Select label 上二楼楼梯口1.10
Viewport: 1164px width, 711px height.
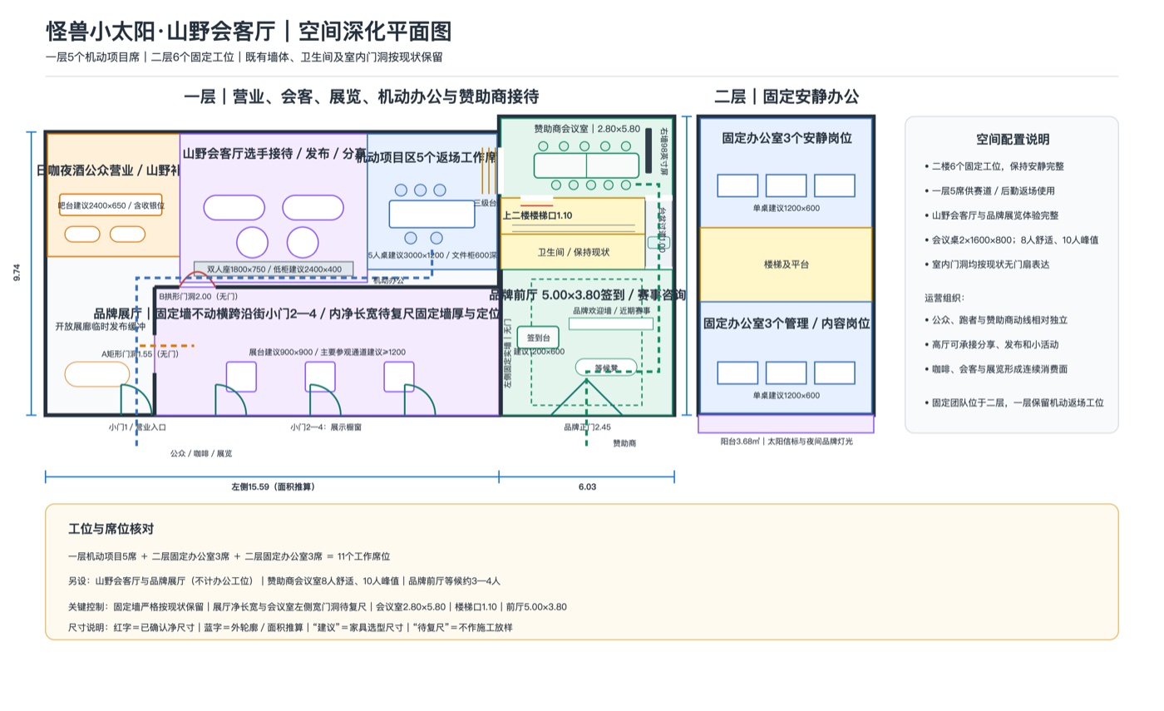tap(537, 215)
